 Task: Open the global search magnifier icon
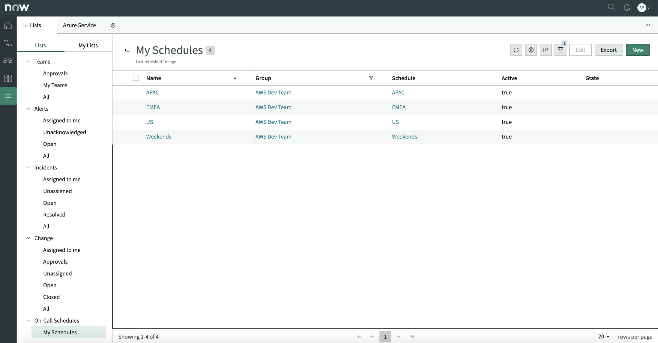click(612, 7)
